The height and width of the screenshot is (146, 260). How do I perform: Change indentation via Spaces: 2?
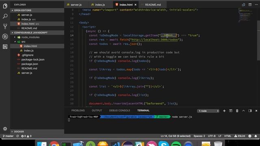click(199, 136)
